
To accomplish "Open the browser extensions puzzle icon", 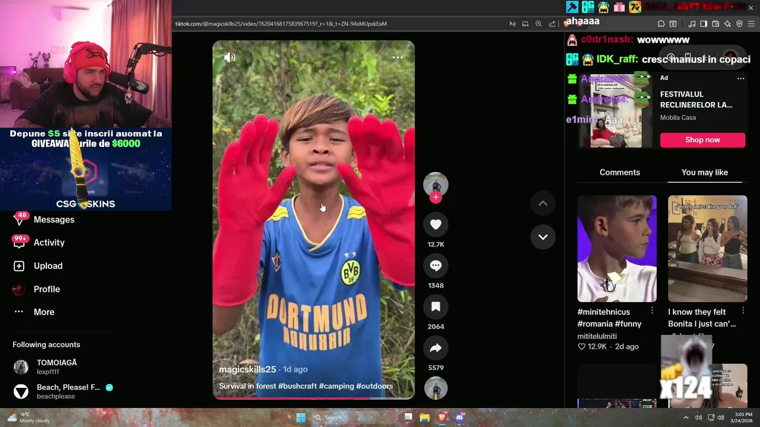I will (x=661, y=24).
